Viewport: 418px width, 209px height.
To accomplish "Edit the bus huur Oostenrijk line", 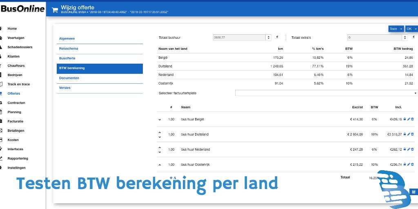I will coord(409,165).
